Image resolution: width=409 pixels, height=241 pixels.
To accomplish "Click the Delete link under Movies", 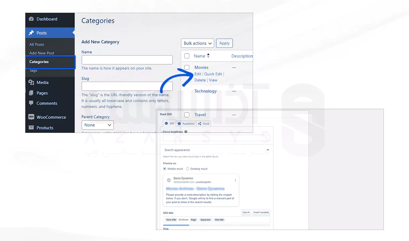I will click(200, 80).
